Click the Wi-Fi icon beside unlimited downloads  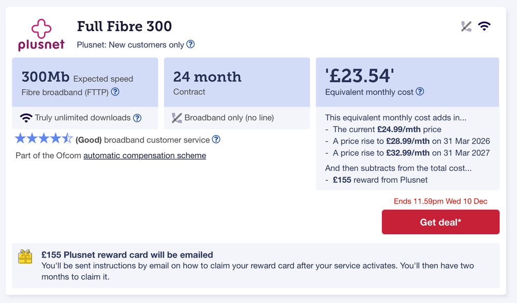click(x=26, y=118)
